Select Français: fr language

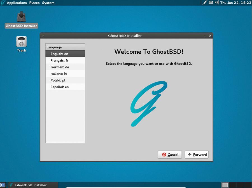tap(65, 60)
